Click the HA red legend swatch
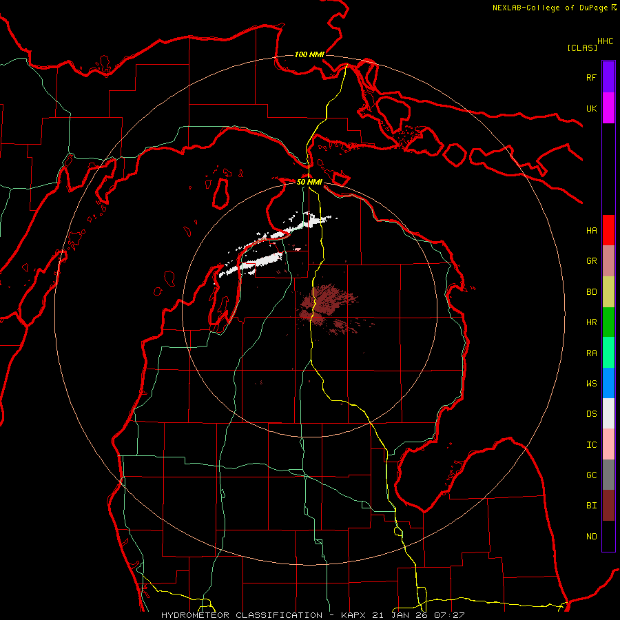The image size is (620, 620). 608,230
